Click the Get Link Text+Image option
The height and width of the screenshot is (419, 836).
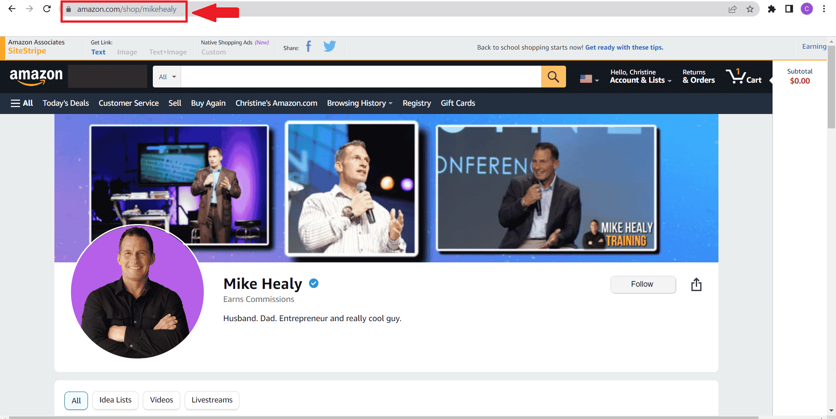168,52
